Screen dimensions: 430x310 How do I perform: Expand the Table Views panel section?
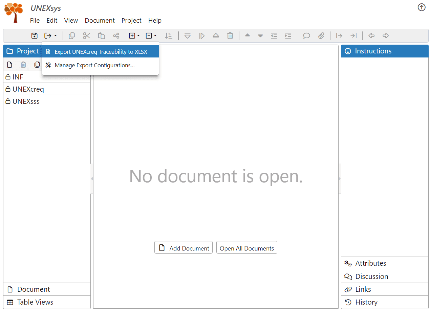tap(47, 302)
